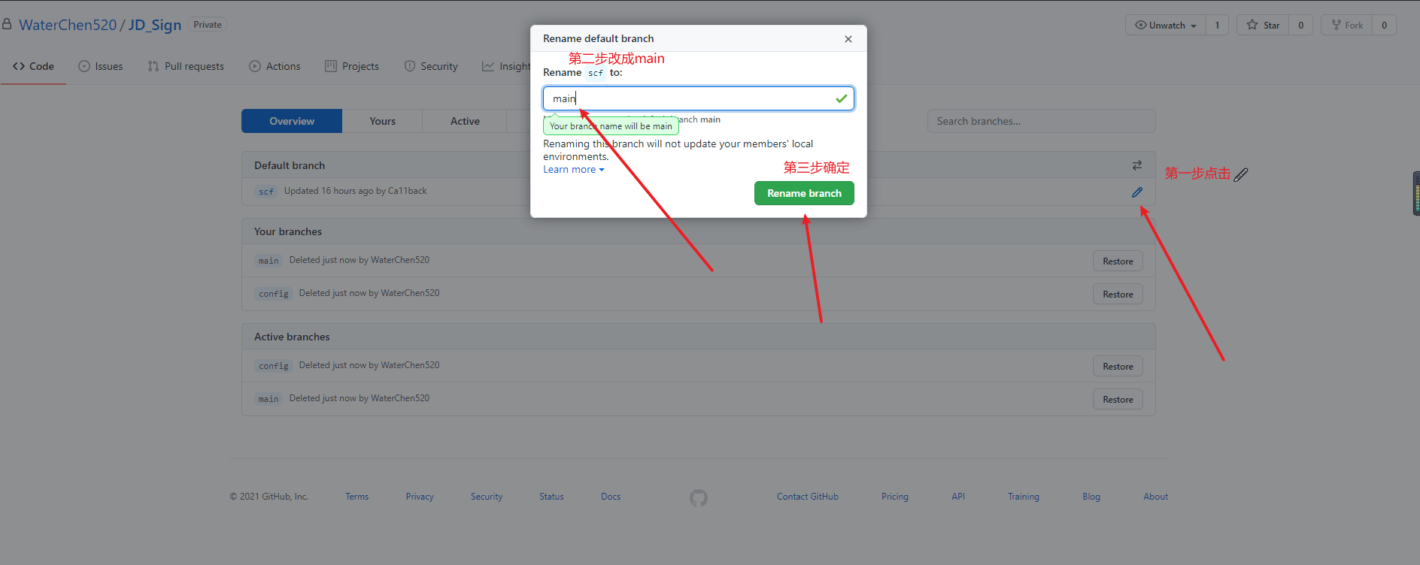Click the Fork button

pyautogui.click(x=1347, y=26)
